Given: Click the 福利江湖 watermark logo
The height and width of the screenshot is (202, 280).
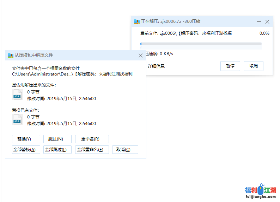Looking at the screenshot, I should tap(261, 191).
